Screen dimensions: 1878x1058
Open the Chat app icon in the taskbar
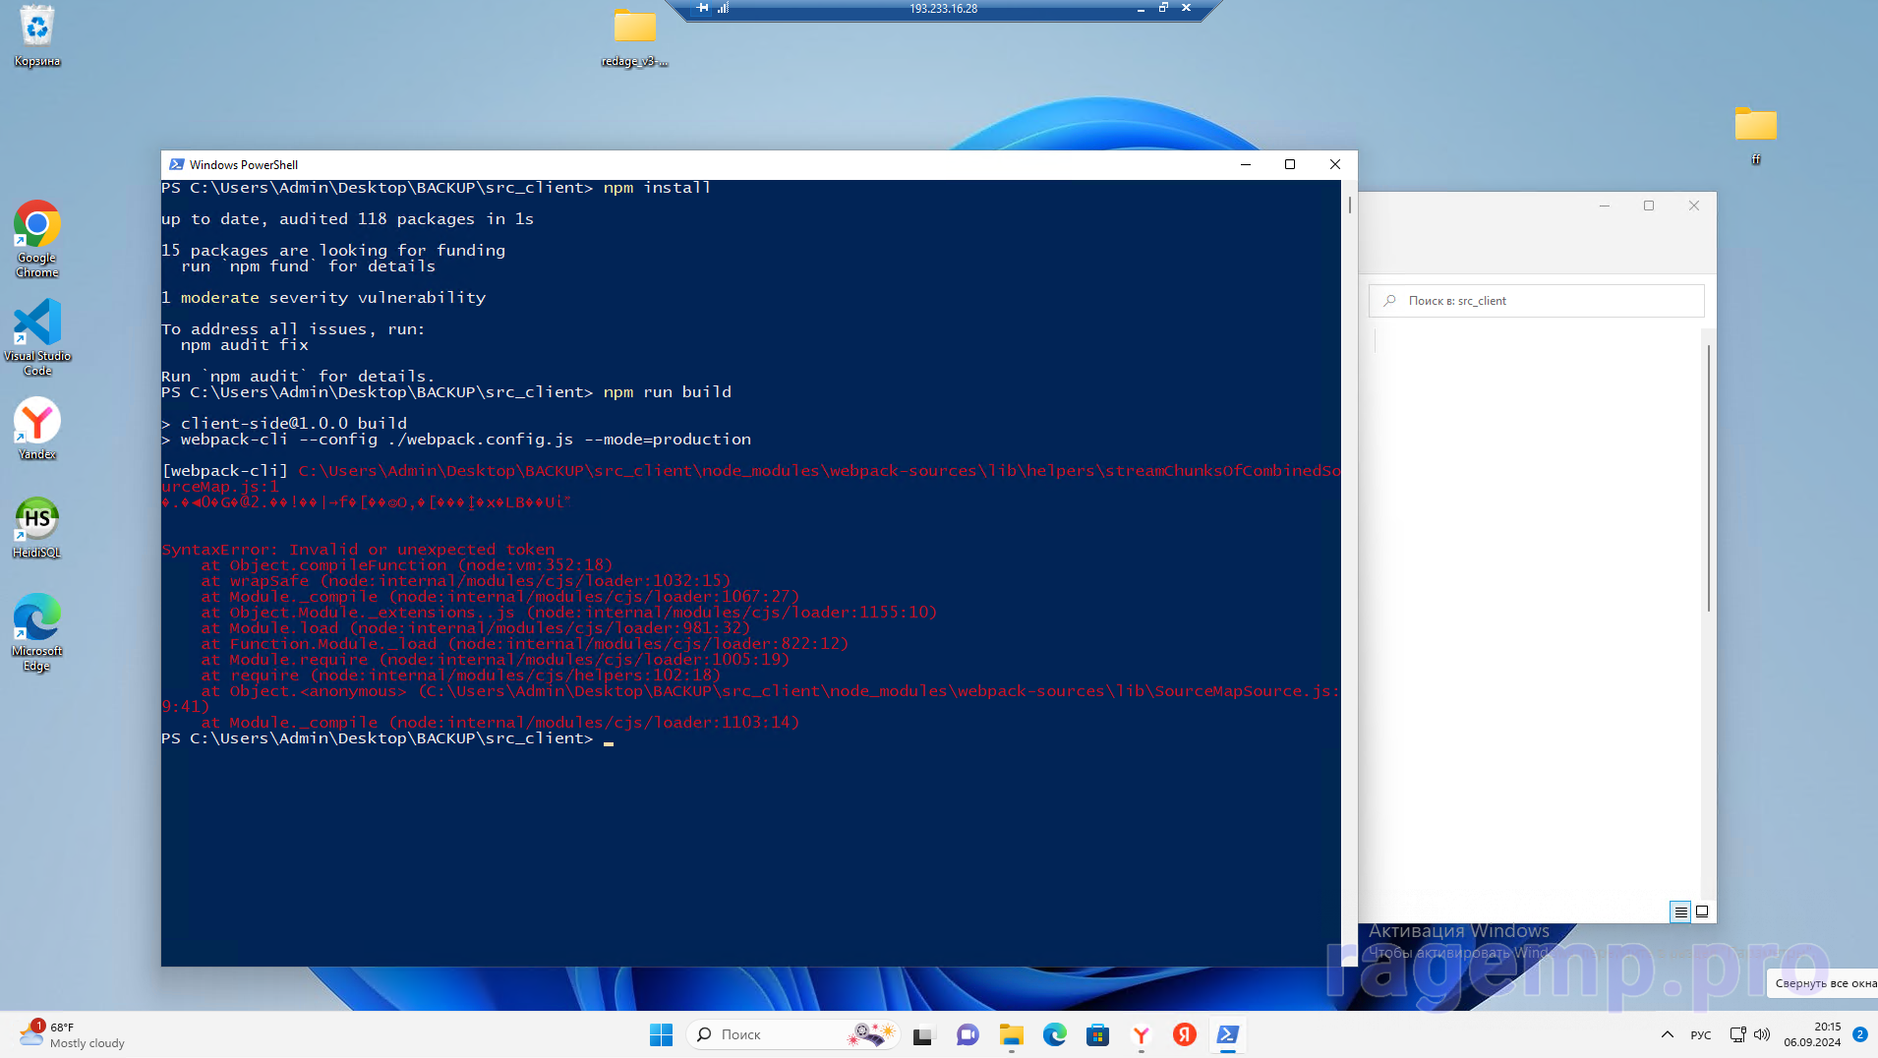pos(968,1034)
